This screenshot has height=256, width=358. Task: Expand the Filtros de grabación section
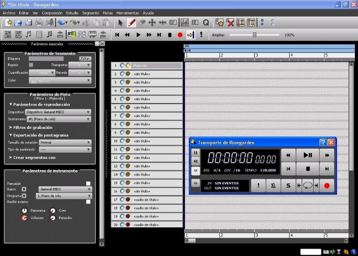(30, 128)
